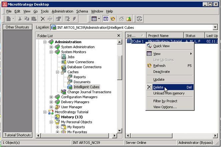Click the Location path field
This screenshot has width=221, height=147.
(x=132, y=27)
